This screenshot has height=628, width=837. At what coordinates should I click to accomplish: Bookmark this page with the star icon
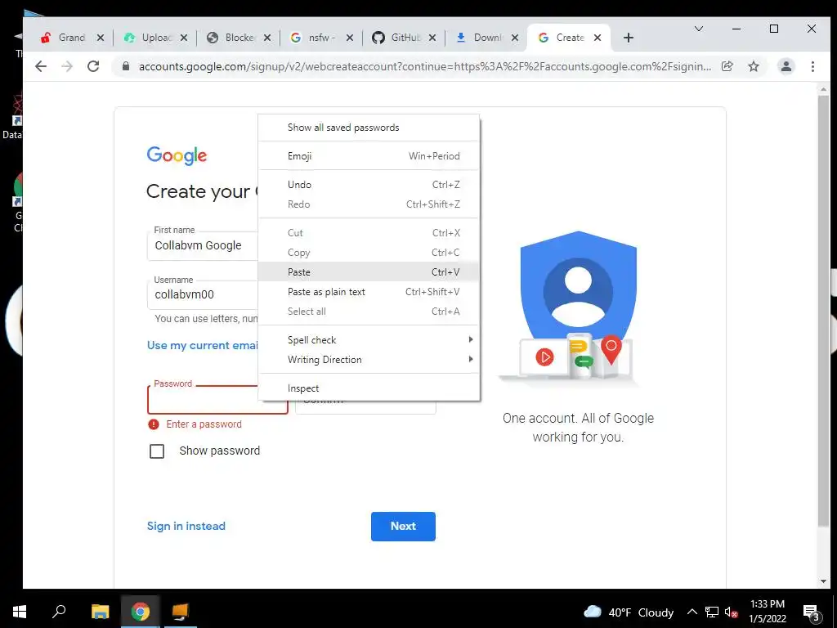click(753, 66)
